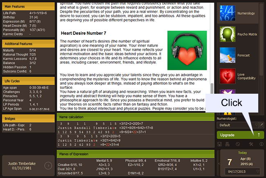Click the Name calculation header bar
The height and width of the screenshot is (178, 266).
tap(135, 117)
